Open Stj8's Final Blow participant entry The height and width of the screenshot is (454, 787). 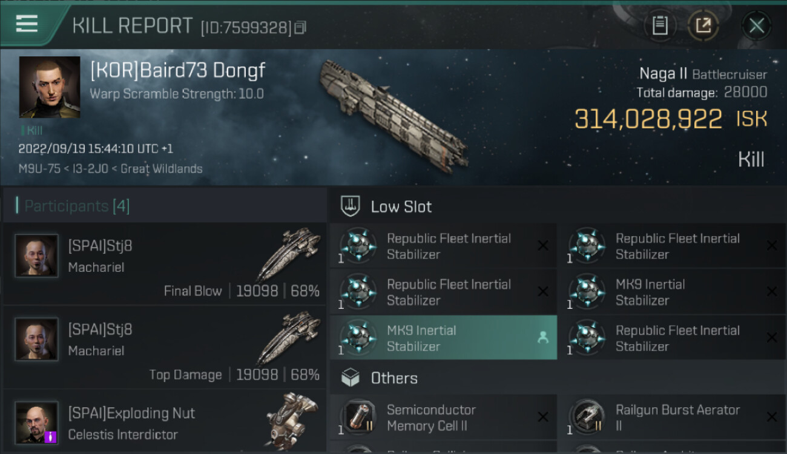point(165,264)
